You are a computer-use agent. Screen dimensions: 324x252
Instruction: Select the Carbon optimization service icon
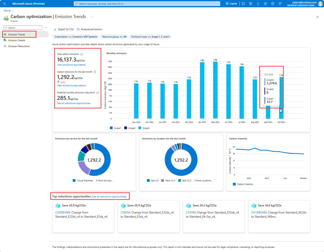[x=5, y=18]
